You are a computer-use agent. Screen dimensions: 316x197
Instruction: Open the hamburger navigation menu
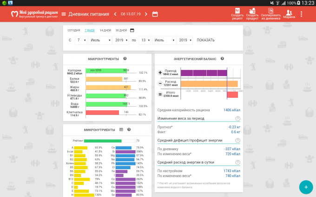click(x=64, y=14)
